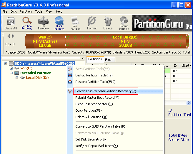
Task: Choose Restore Partition Table(F10)
Action: tap(115, 82)
